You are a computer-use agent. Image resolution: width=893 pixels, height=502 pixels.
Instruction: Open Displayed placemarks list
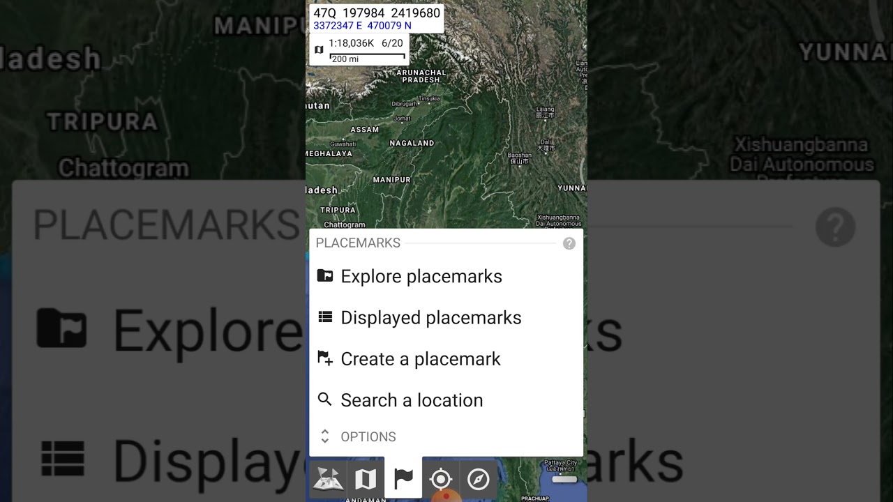(x=446, y=318)
